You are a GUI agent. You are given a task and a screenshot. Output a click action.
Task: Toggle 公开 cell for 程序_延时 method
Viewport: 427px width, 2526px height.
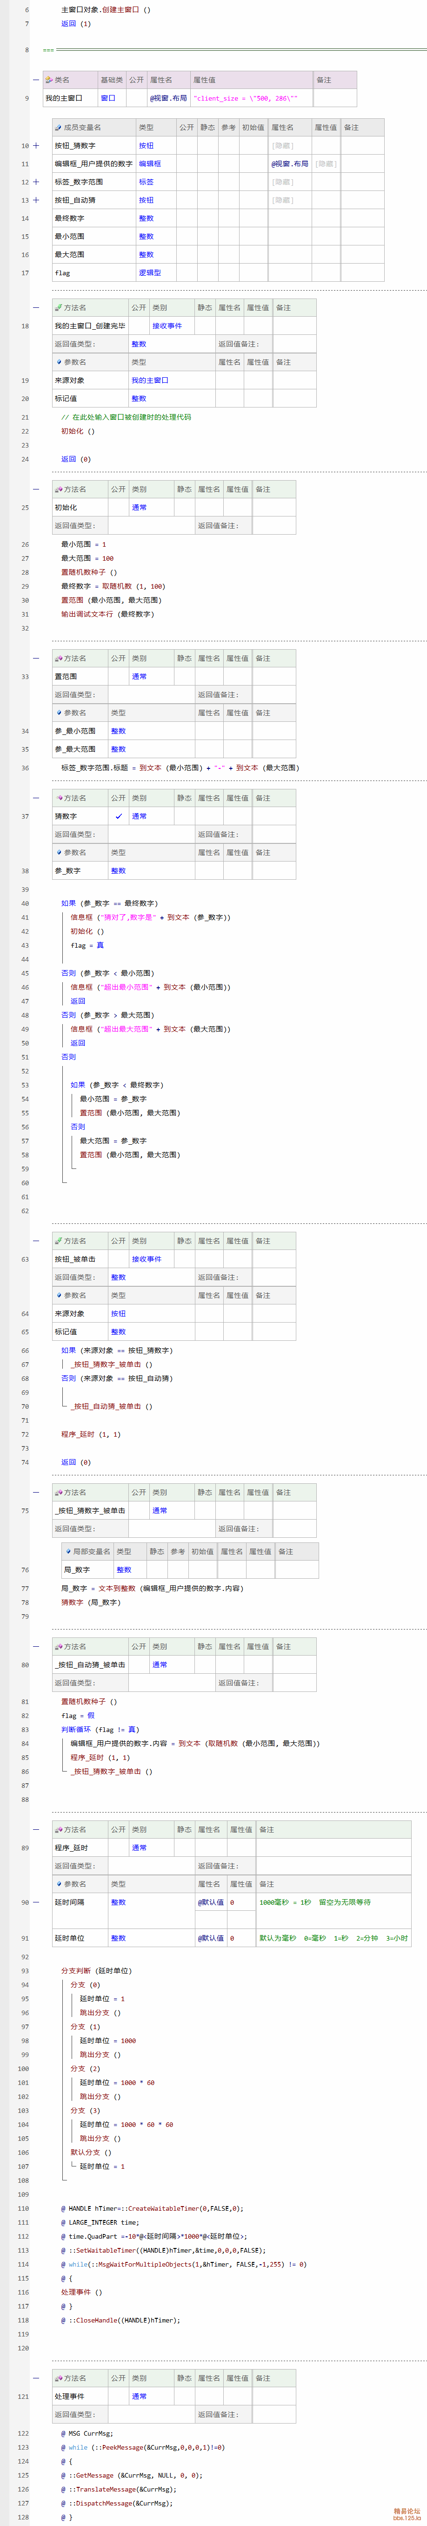pos(119,1847)
